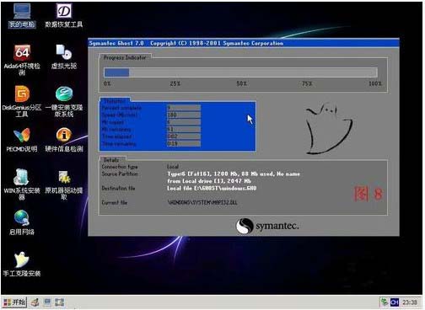
Task: Open the 我的电脑 desktop icon
Action: click(22, 15)
